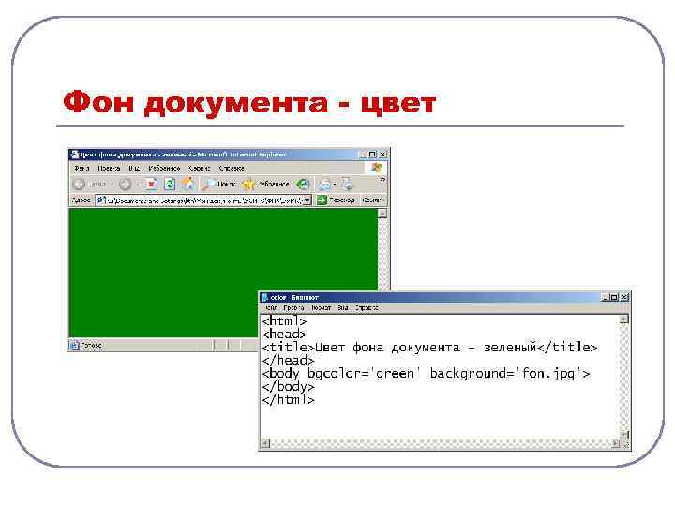Click Notepad vertical scrollbar up arrow
This screenshot has width=675, height=506.
[623, 320]
